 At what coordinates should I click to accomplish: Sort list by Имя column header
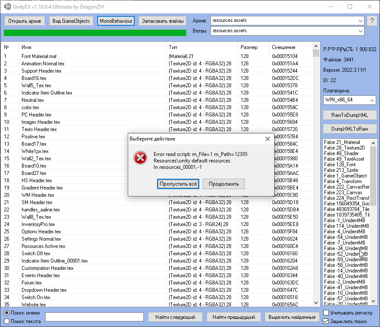(x=26, y=47)
